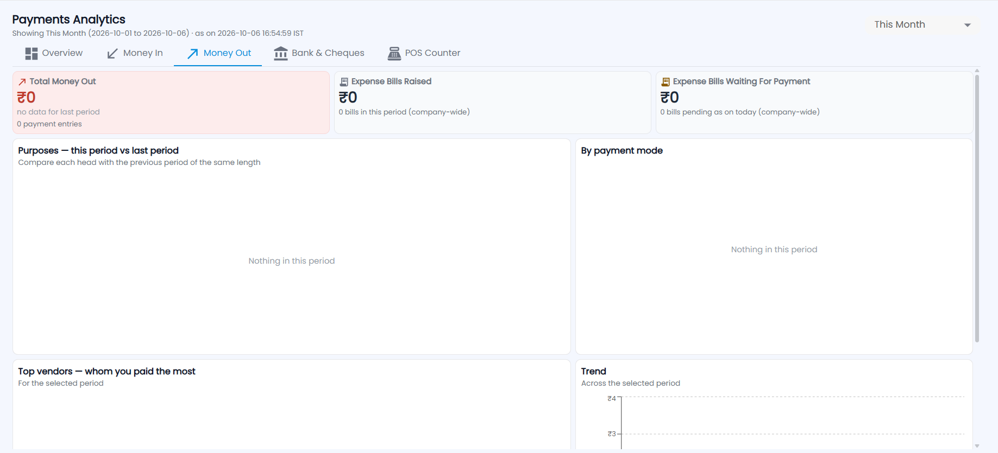Image resolution: width=998 pixels, height=453 pixels.
Task: Click 'Compare each head with the previous period' text
Action: (139, 163)
